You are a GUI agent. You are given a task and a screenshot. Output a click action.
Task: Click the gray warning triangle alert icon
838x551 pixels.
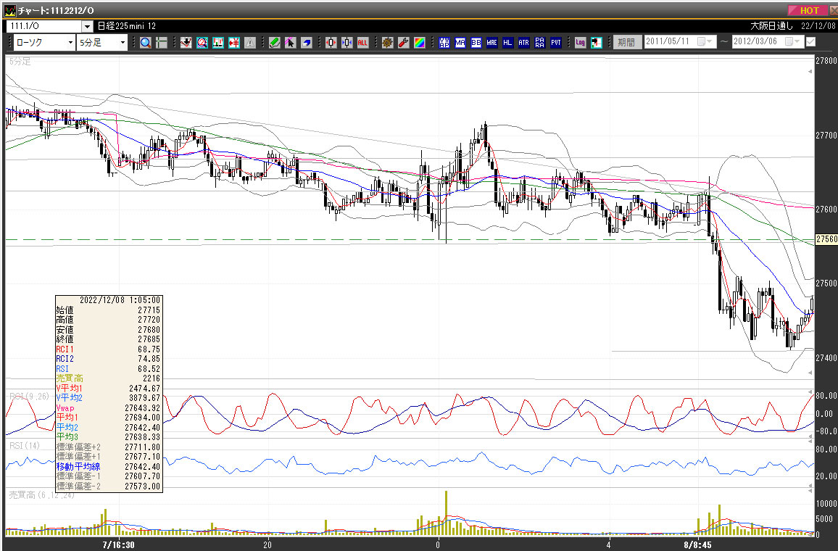(x=250, y=42)
